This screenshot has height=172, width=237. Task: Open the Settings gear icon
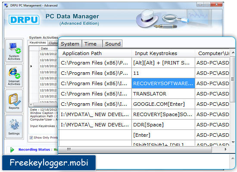tap(14, 126)
